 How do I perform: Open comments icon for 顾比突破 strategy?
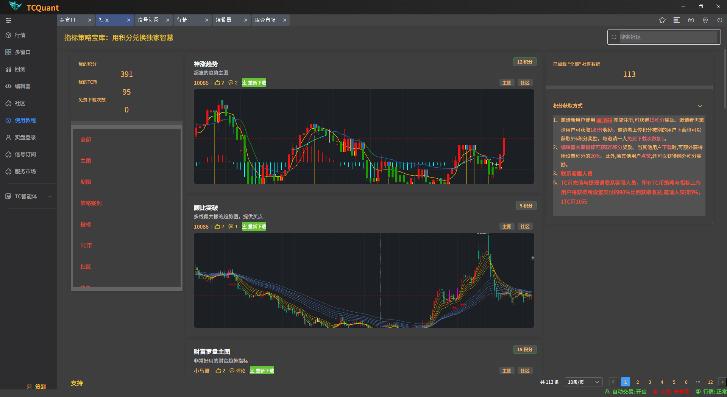click(231, 226)
